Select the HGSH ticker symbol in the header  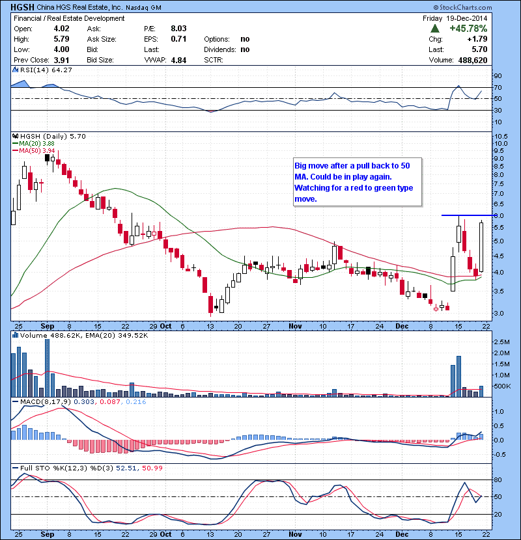coord(22,7)
